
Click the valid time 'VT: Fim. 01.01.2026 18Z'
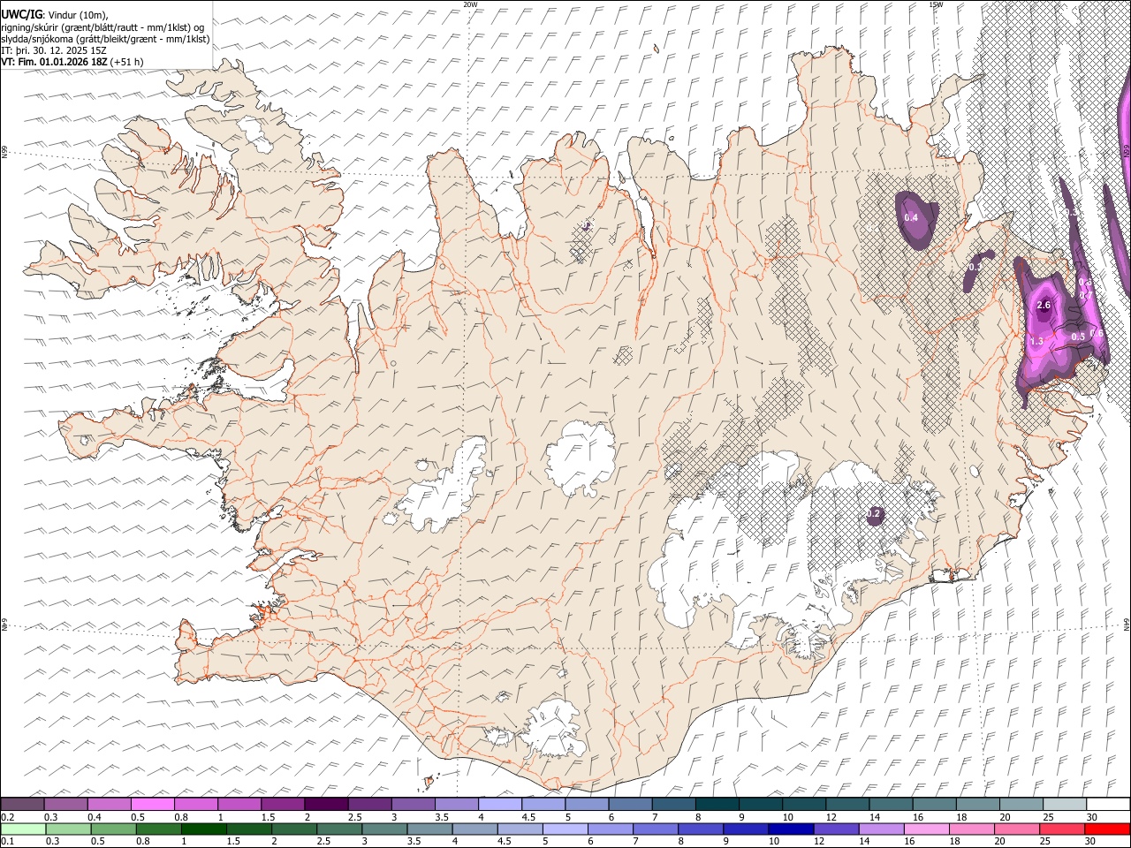(x=55, y=62)
